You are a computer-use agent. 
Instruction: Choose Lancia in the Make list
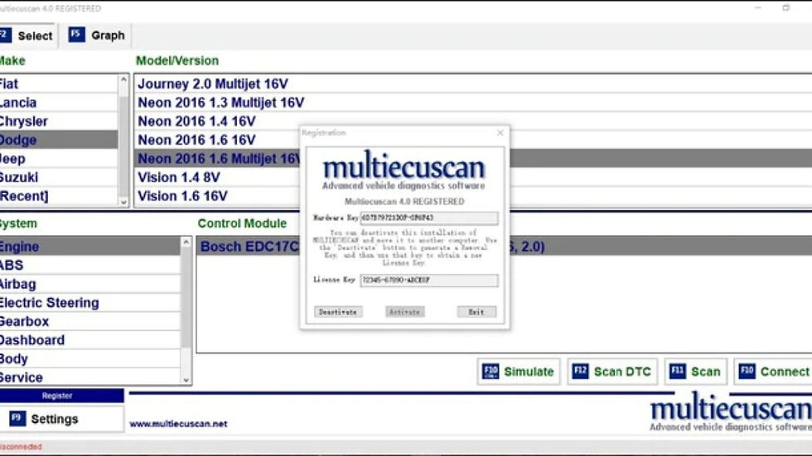59,103
